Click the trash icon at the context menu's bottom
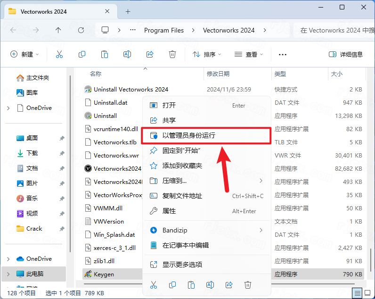 tap(248, 284)
